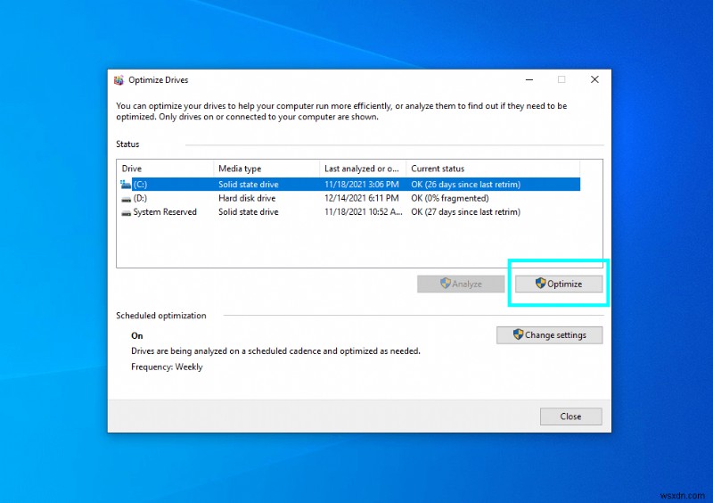Click OK (27 days since last retrim)
Viewport: 713px width, 503px height.
pyautogui.click(x=465, y=212)
